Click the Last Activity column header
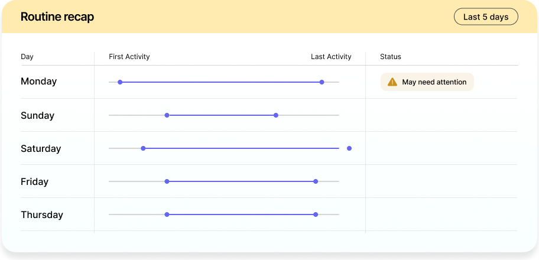 coord(331,57)
